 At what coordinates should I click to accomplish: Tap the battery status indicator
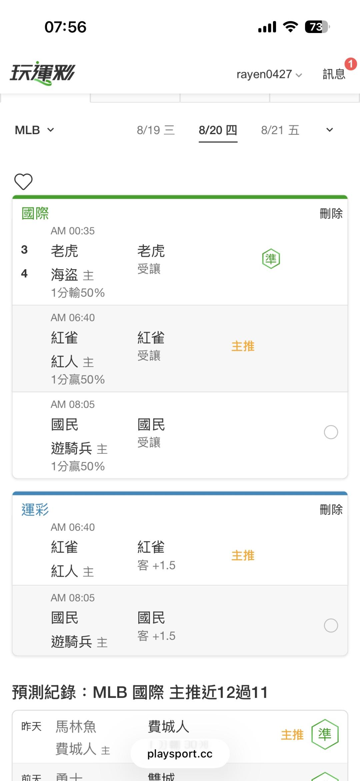click(x=317, y=27)
